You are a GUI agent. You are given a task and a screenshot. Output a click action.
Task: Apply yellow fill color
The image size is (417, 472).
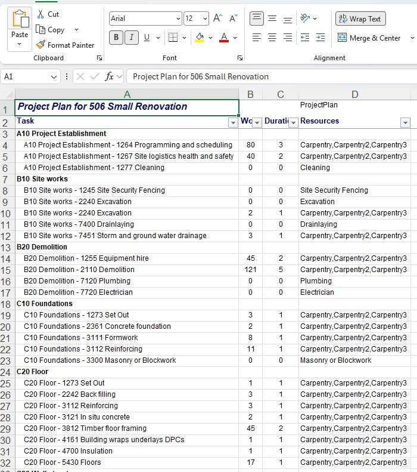(x=200, y=38)
